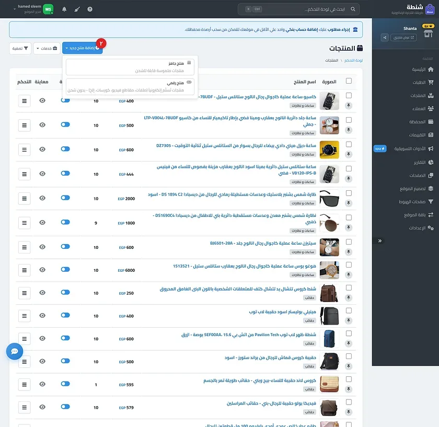The width and height of the screenshot is (439, 427).
Task: Click the dashboard search field
Action: 298,9
